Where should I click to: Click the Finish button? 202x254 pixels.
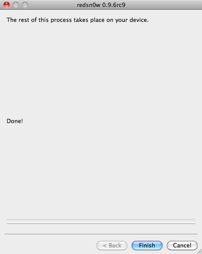point(147,245)
